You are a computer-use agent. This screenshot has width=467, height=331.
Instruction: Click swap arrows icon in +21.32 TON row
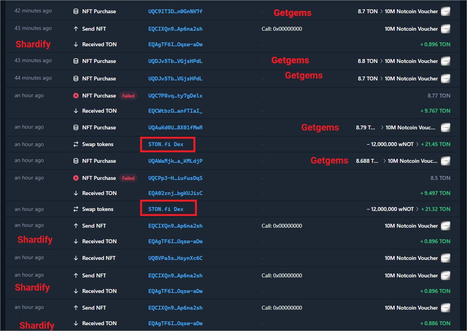76,209
